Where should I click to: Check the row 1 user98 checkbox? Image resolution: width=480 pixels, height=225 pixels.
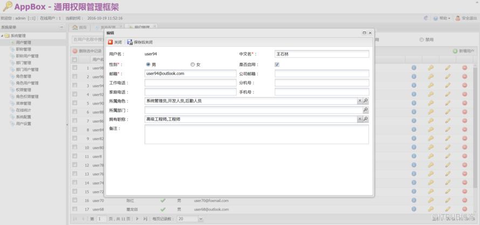[x=74, y=68]
